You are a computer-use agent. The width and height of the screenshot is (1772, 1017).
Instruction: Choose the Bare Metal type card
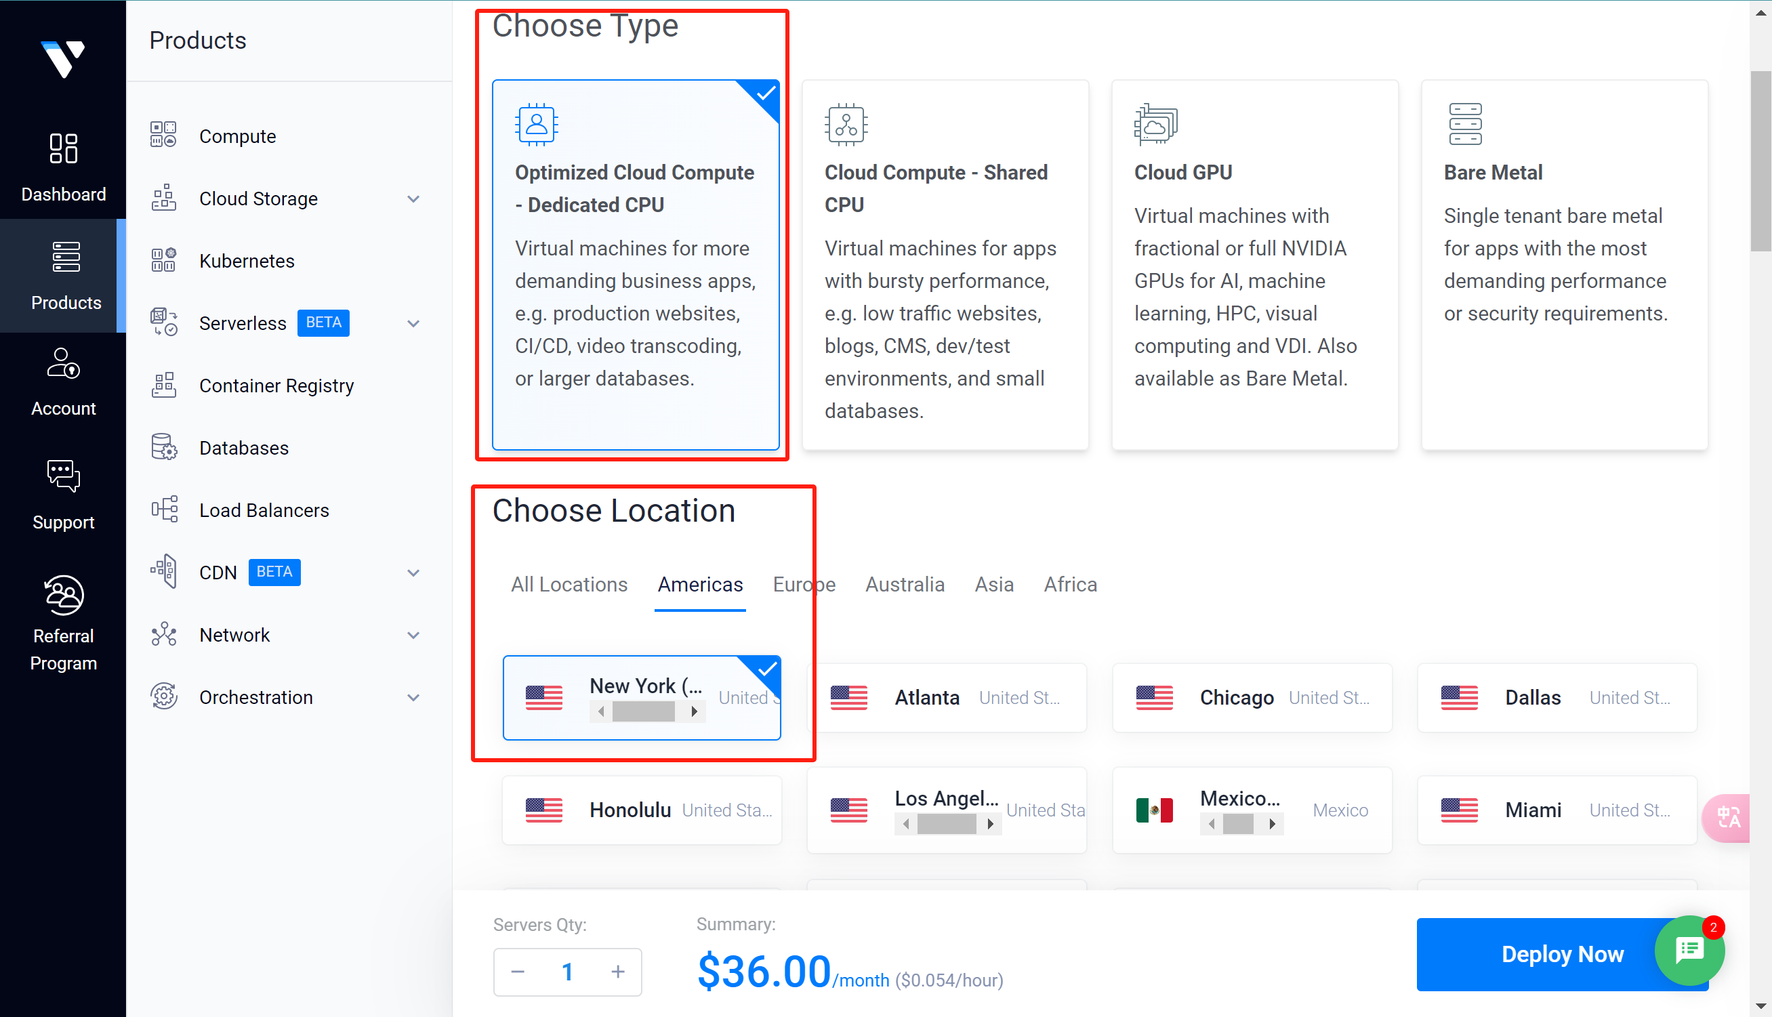[1565, 265]
